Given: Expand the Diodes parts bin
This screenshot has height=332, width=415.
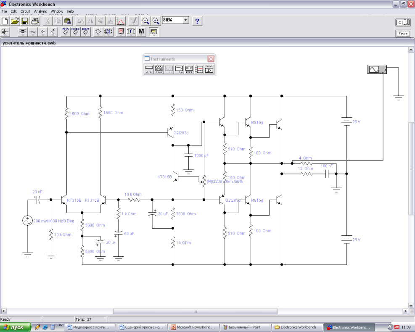Looking at the screenshot, I should [43, 32].
